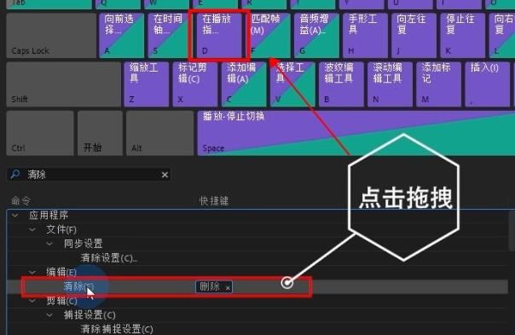
Task: Collapse the 编辑(E) tree node
Action: pos(32,272)
